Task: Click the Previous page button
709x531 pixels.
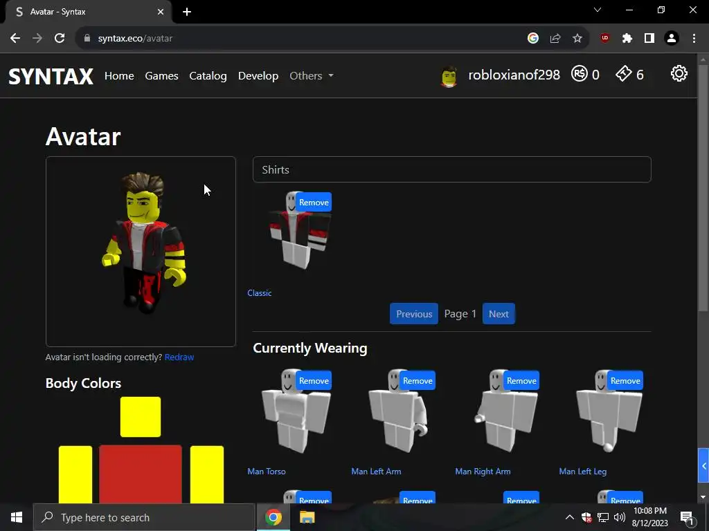Action: [x=414, y=314]
